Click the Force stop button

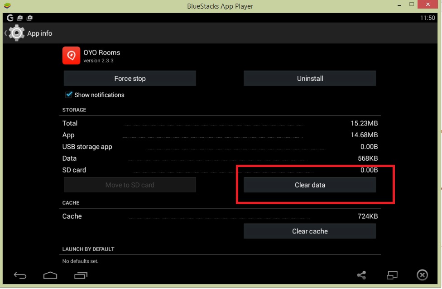(x=130, y=79)
